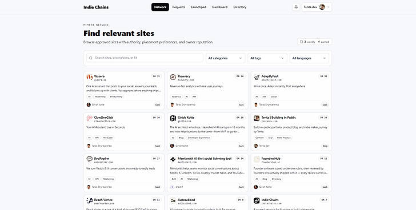Image resolution: width=416 pixels, height=210 pixels.
Task: Open the RedReplier site title
Action: pyautogui.click(x=102, y=159)
